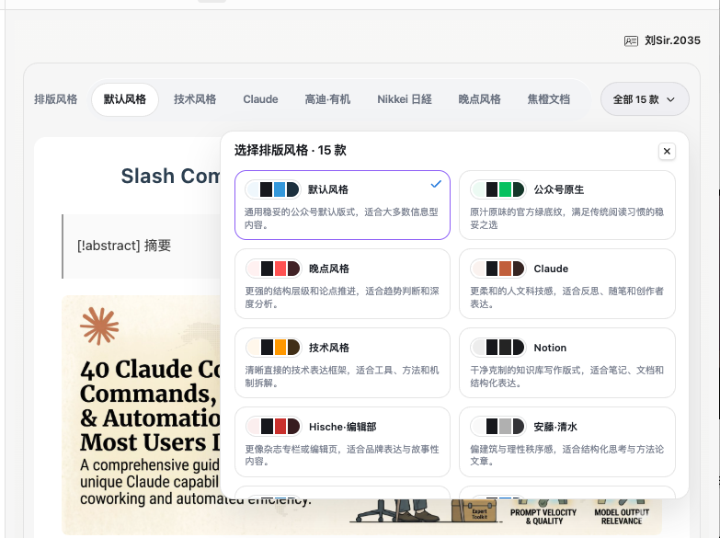This screenshot has width=720, height=538.
Task: Click the red palette swatch of 晚点风格
Action: 280,269
